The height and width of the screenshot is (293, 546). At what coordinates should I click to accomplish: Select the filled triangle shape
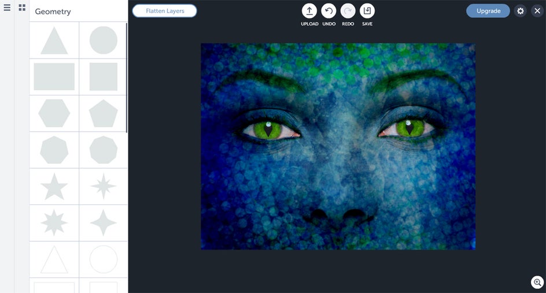coord(54,41)
